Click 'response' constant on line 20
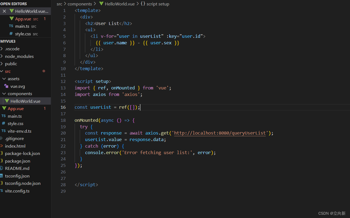Image resolution: width=350 pixels, height=218 pixels. point(111,133)
